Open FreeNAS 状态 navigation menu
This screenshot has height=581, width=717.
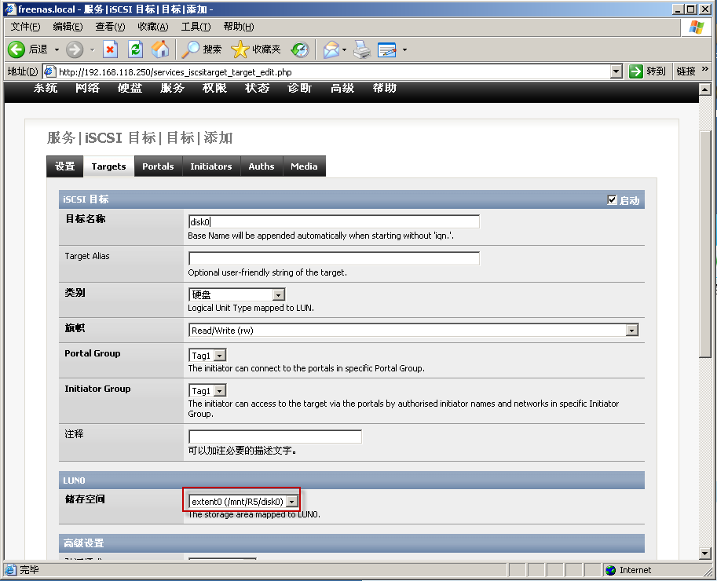257,88
